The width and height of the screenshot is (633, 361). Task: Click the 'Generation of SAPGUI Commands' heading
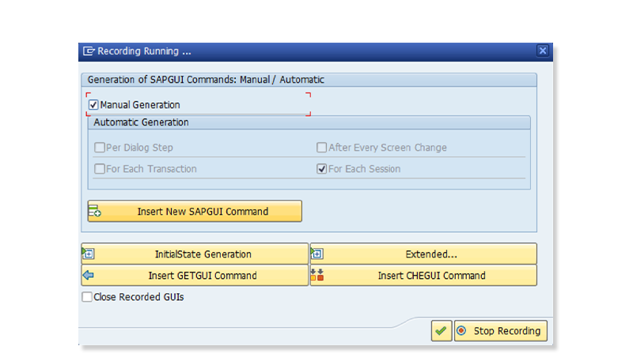(206, 80)
